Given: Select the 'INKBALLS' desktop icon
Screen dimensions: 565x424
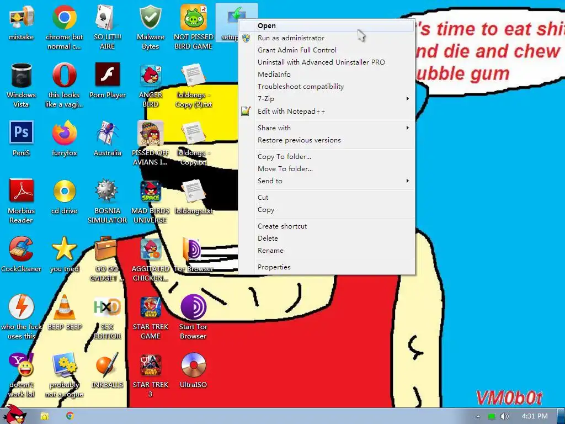Looking at the screenshot, I should (x=108, y=371).
